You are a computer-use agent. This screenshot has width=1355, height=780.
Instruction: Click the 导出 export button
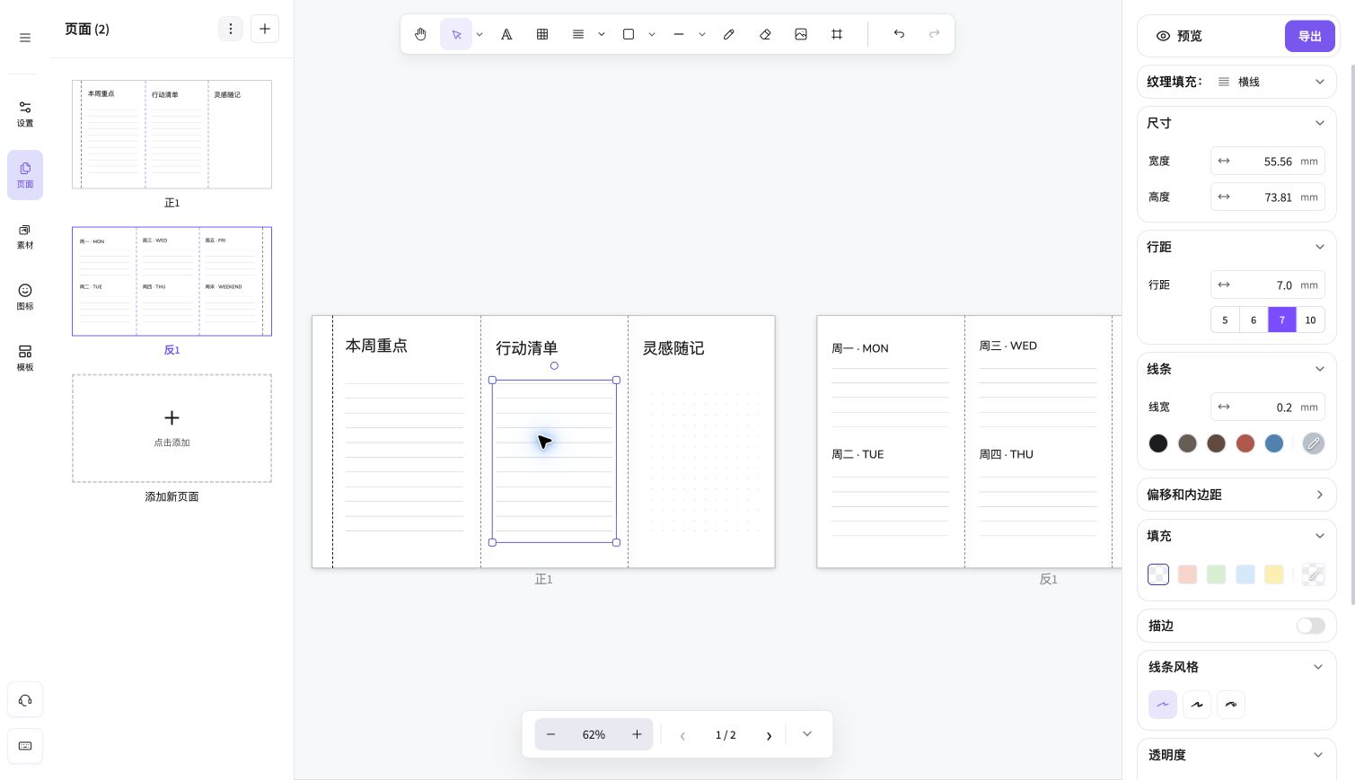click(1310, 36)
